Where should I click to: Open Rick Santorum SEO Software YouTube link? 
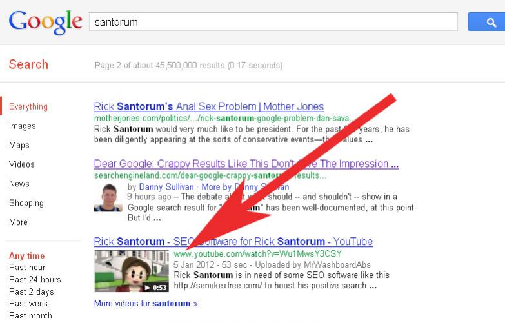click(x=233, y=242)
